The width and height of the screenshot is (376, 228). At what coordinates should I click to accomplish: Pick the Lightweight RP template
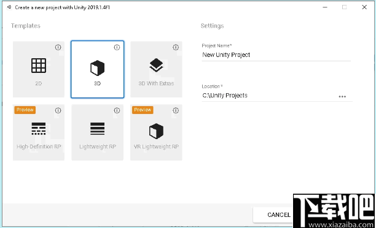tap(97, 132)
